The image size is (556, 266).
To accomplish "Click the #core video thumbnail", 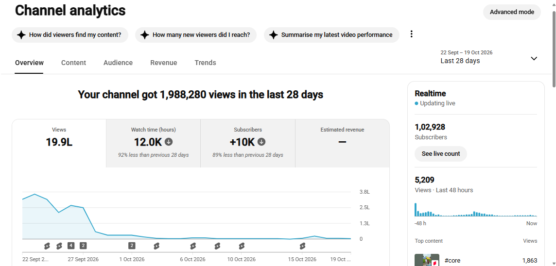I will pyautogui.click(x=427, y=260).
